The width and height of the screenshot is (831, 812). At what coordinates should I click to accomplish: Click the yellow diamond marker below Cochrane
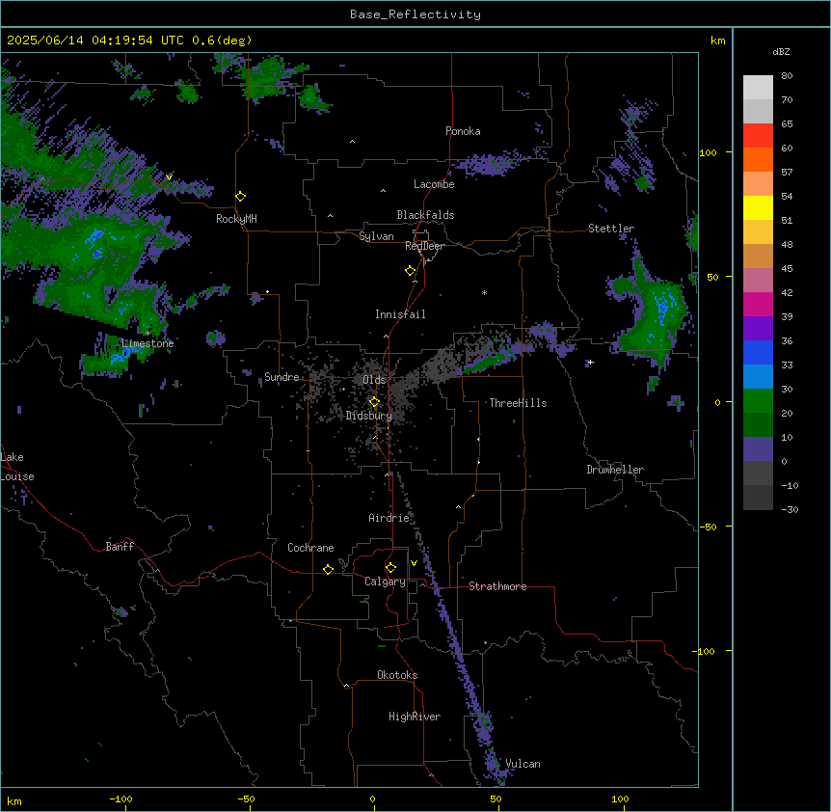click(x=328, y=569)
